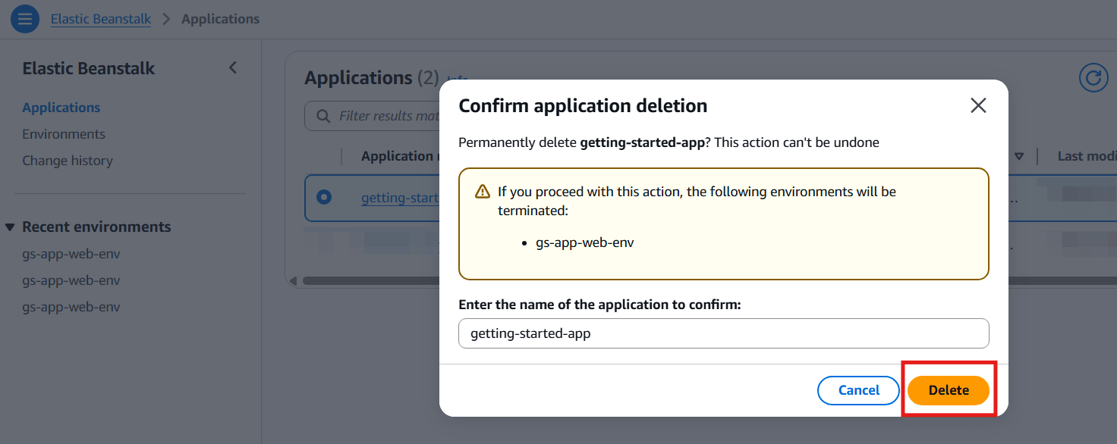This screenshot has width=1117, height=444.
Task: Click the warning triangle icon in alert
Action: (x=482, y=192)
